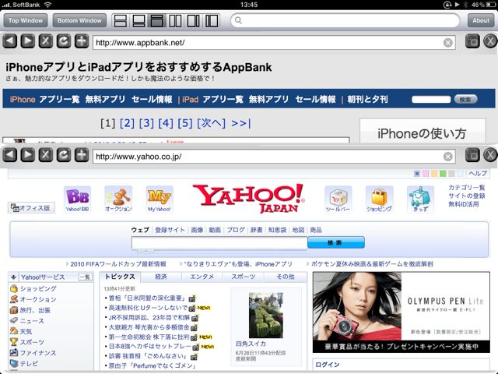This screenshot has height=374, width=498.
Task: Clear the yahoo.co.jp URL text
Action: (448, 157)
